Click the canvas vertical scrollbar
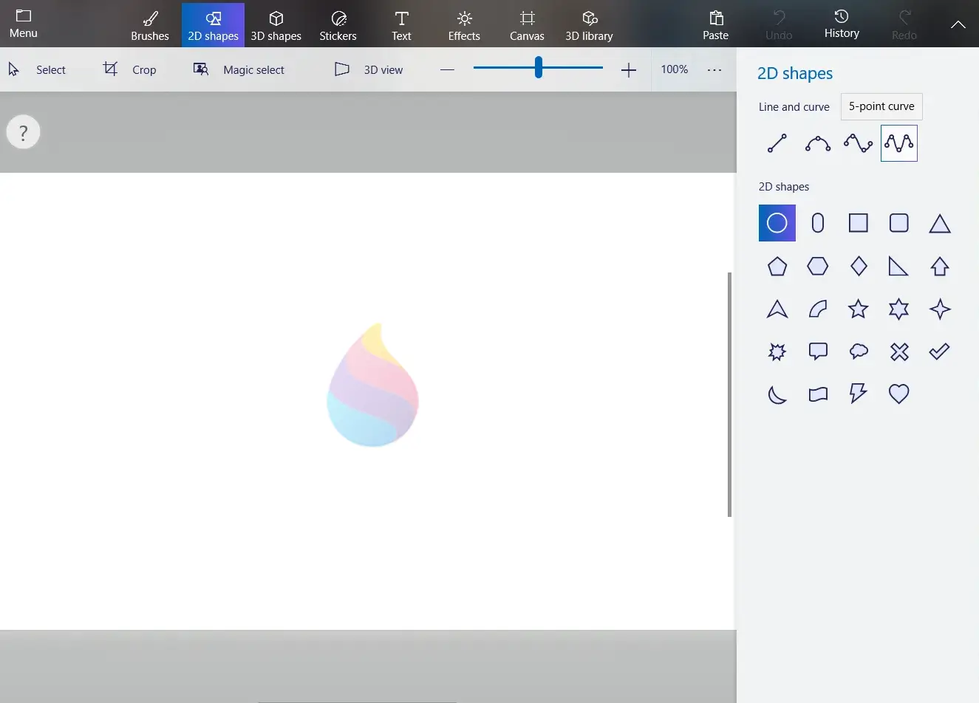 point(731,395)
